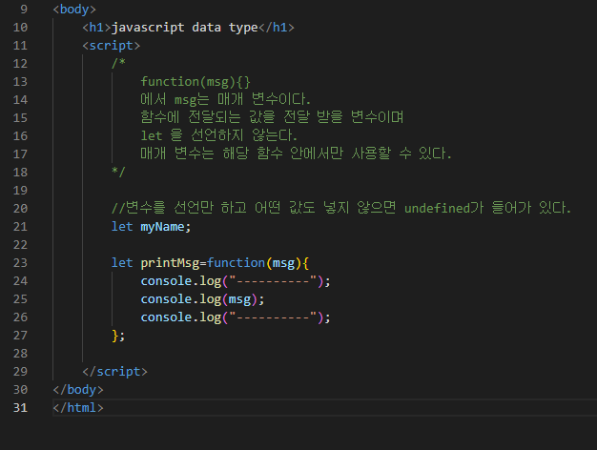Click comment line '함수에 전달되는 값을 전달 받을 변수이며'
The width and height of the screenshot is (597, 450).
pyautogui.click(x=272, y=117)
